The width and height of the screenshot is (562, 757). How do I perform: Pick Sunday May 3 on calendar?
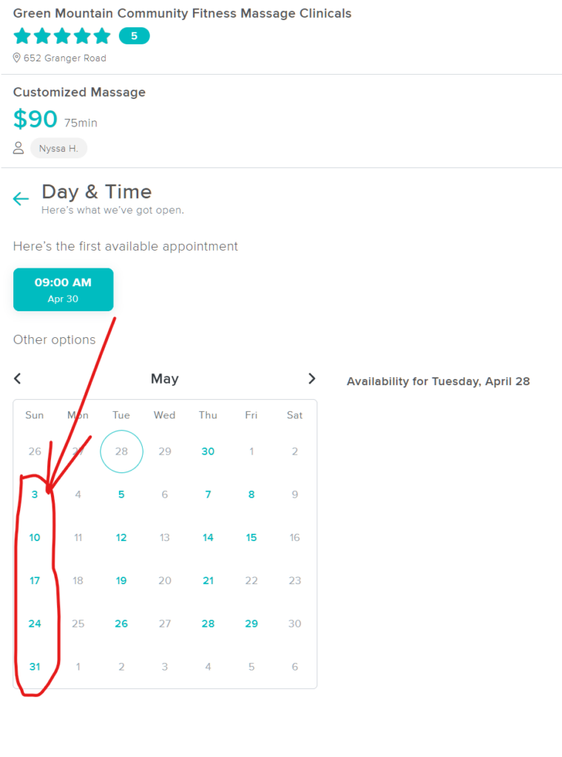35,495
